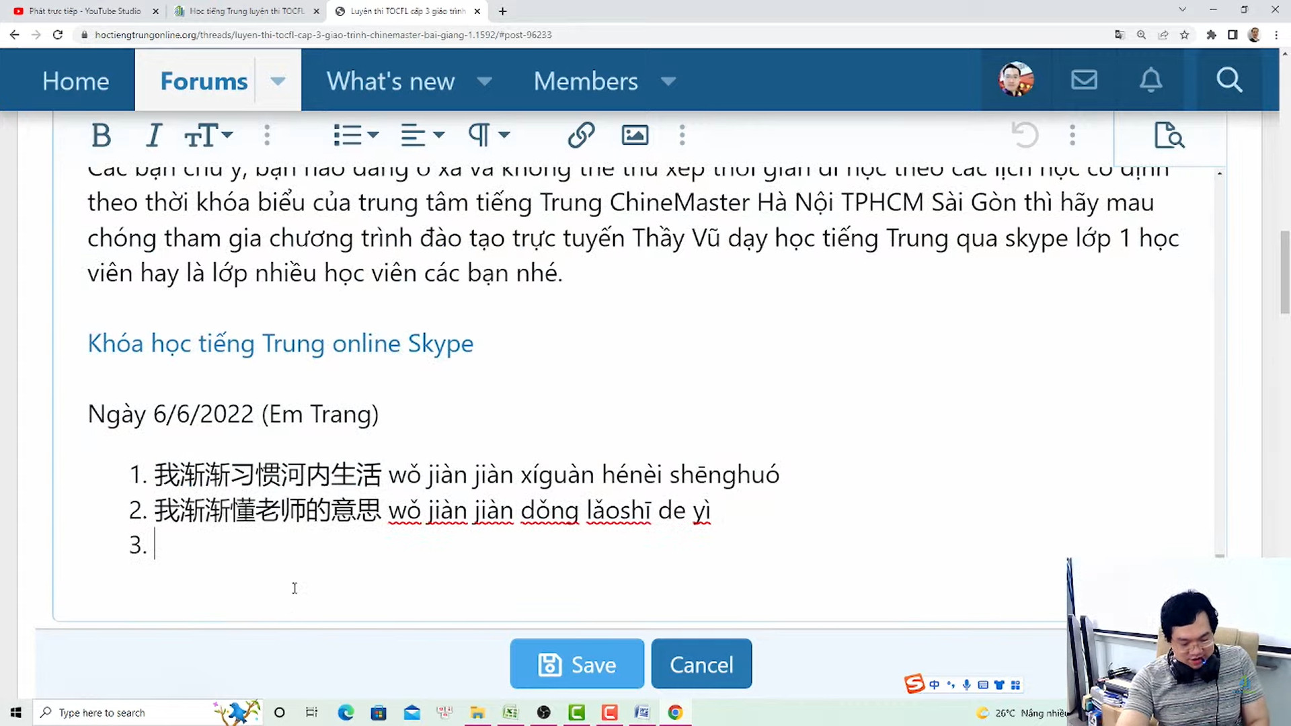
Task: Open the alerts bell icon
Action: click(x=1150, y=81)
